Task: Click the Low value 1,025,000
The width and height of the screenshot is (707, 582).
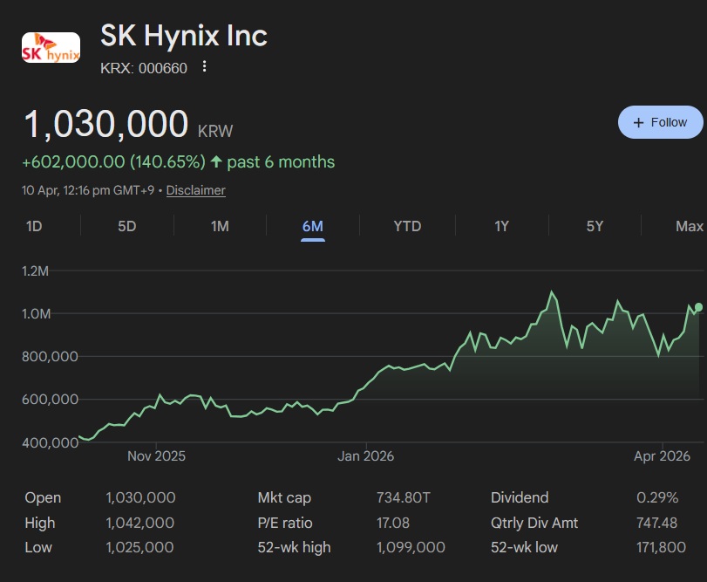Action: pos(139,547)
